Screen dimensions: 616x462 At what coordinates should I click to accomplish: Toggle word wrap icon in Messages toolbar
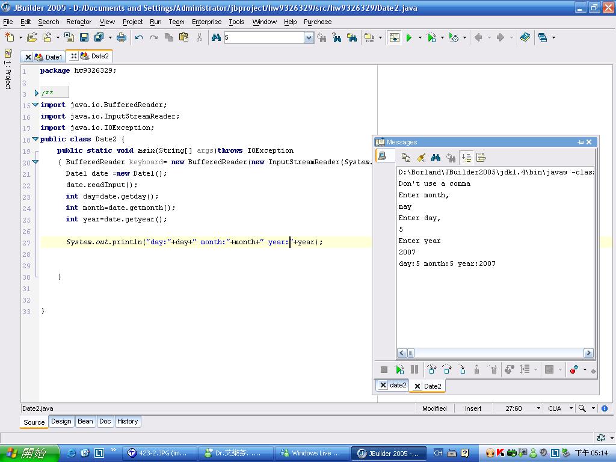[481, 158]
